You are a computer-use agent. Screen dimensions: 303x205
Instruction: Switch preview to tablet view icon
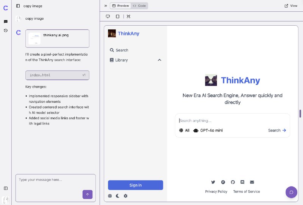(x=117, y=16)
